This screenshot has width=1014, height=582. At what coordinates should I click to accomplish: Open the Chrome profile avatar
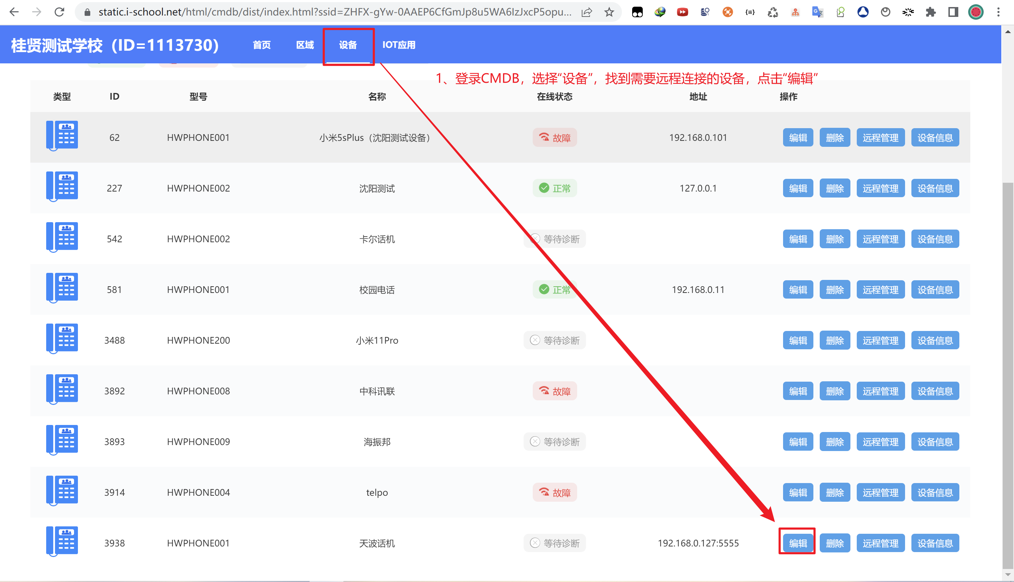[976, 12]
